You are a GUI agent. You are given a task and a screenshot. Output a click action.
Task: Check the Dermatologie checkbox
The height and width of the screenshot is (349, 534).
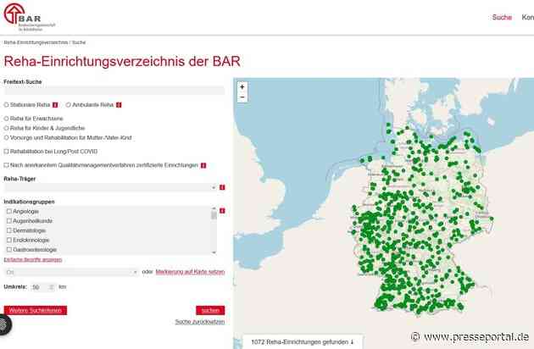point(9,230)
